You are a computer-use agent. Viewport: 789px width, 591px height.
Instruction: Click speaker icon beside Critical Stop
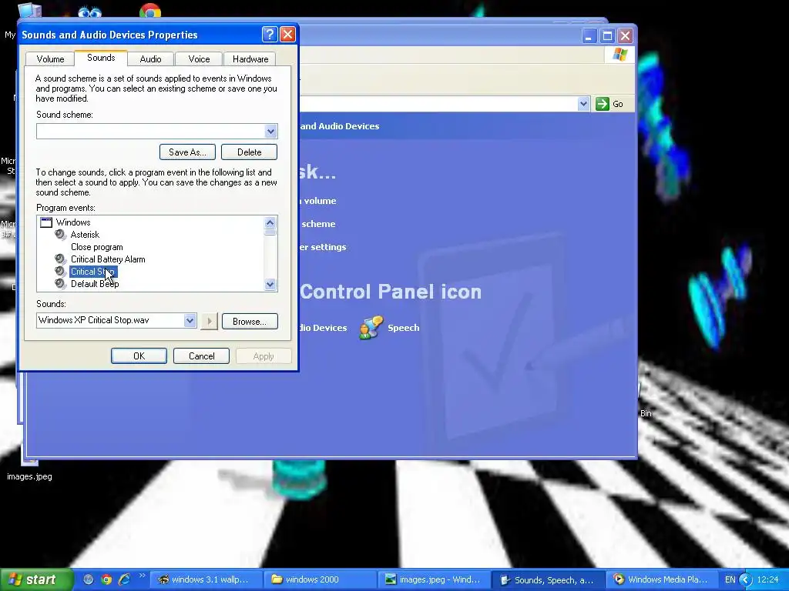click(x=60, y=272)
